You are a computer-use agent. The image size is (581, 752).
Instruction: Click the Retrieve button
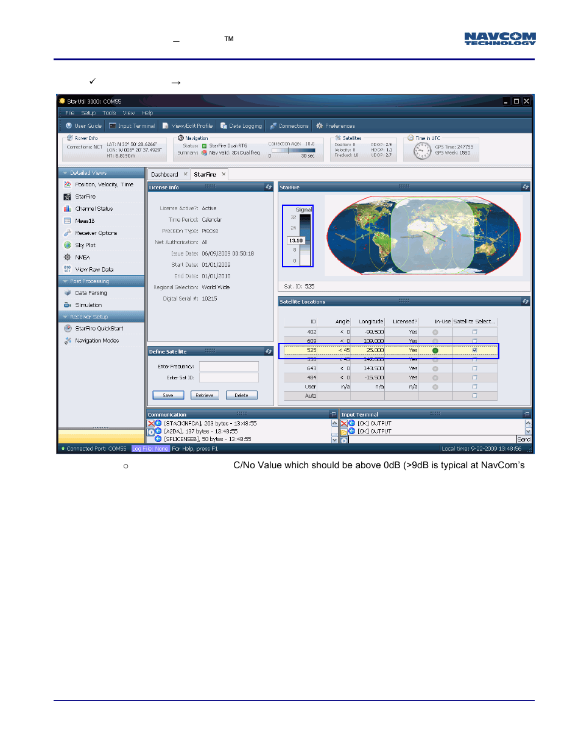(205, 395)
